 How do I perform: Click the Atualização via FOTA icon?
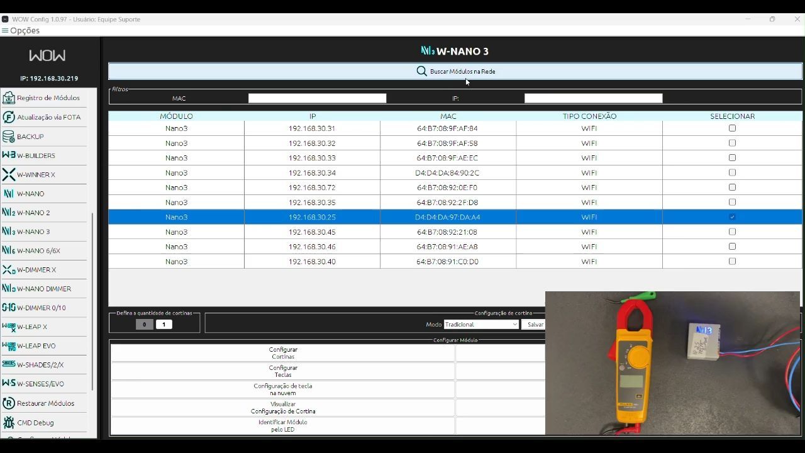(9, 117)
